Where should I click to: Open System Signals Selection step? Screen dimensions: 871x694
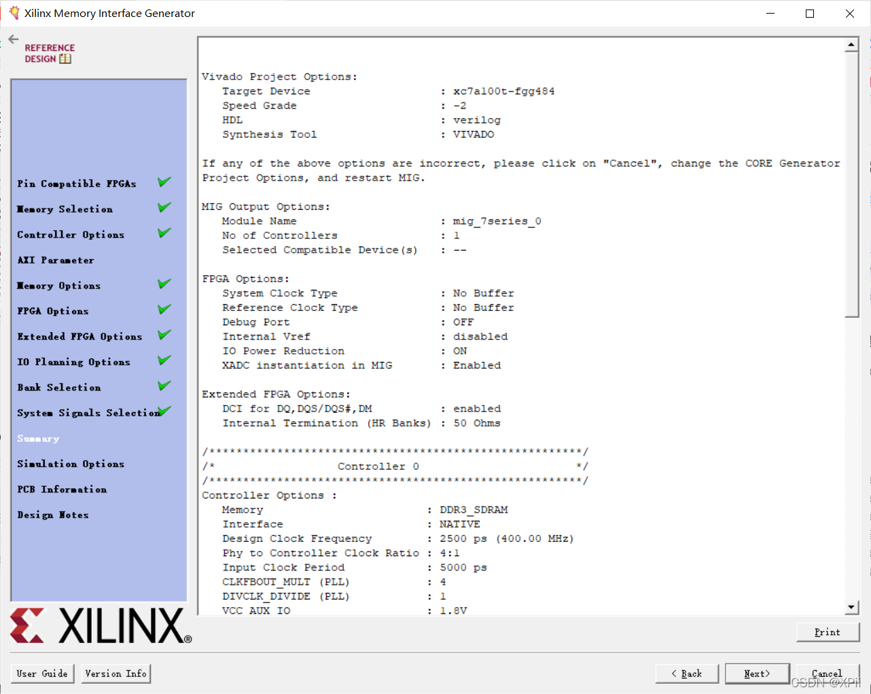pyautogui.click(x=88, y=413)
